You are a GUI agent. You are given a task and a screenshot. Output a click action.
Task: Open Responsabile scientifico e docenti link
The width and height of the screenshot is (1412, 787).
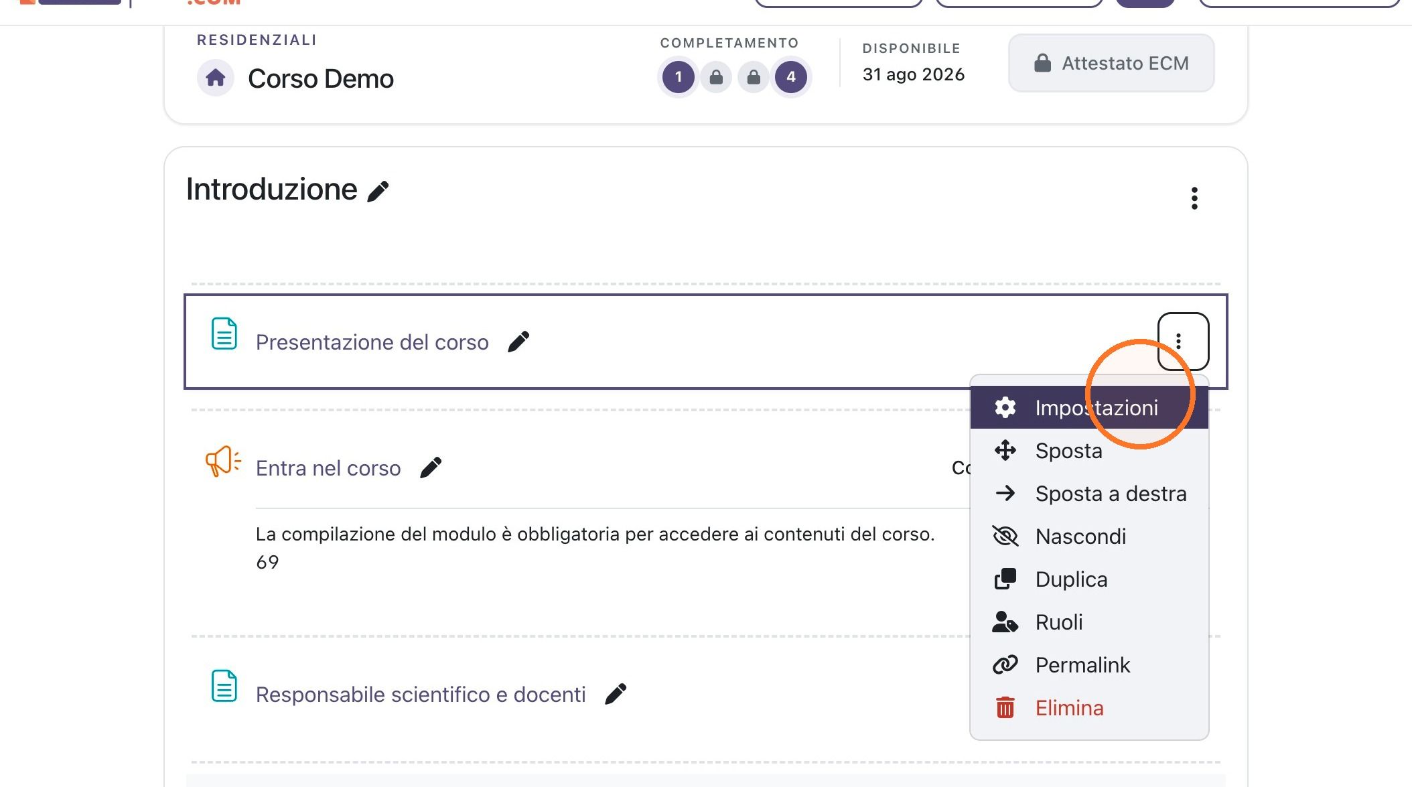421,695
